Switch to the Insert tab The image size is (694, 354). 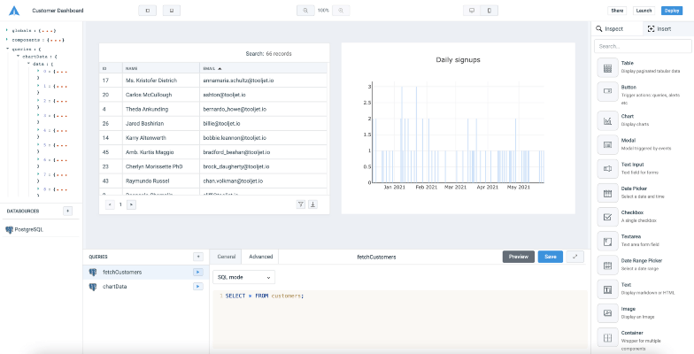pos(659,28)
